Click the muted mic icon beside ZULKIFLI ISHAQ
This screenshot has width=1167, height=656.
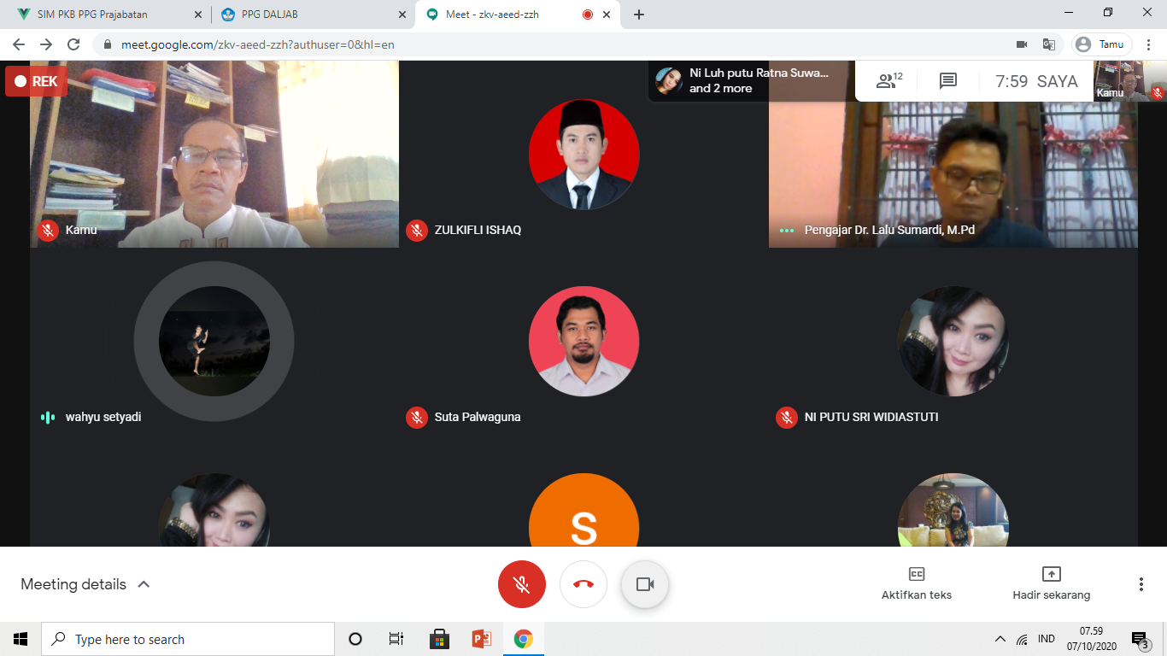pos(417,230)
